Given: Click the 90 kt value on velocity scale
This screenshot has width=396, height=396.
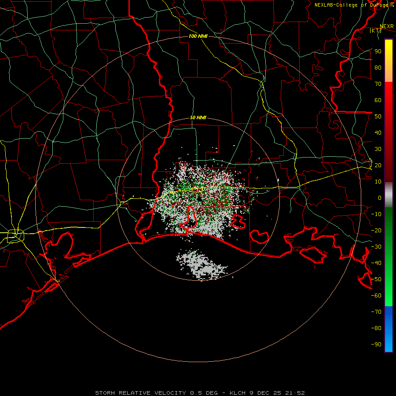Looking at the screenshot, I should (378, 51).
